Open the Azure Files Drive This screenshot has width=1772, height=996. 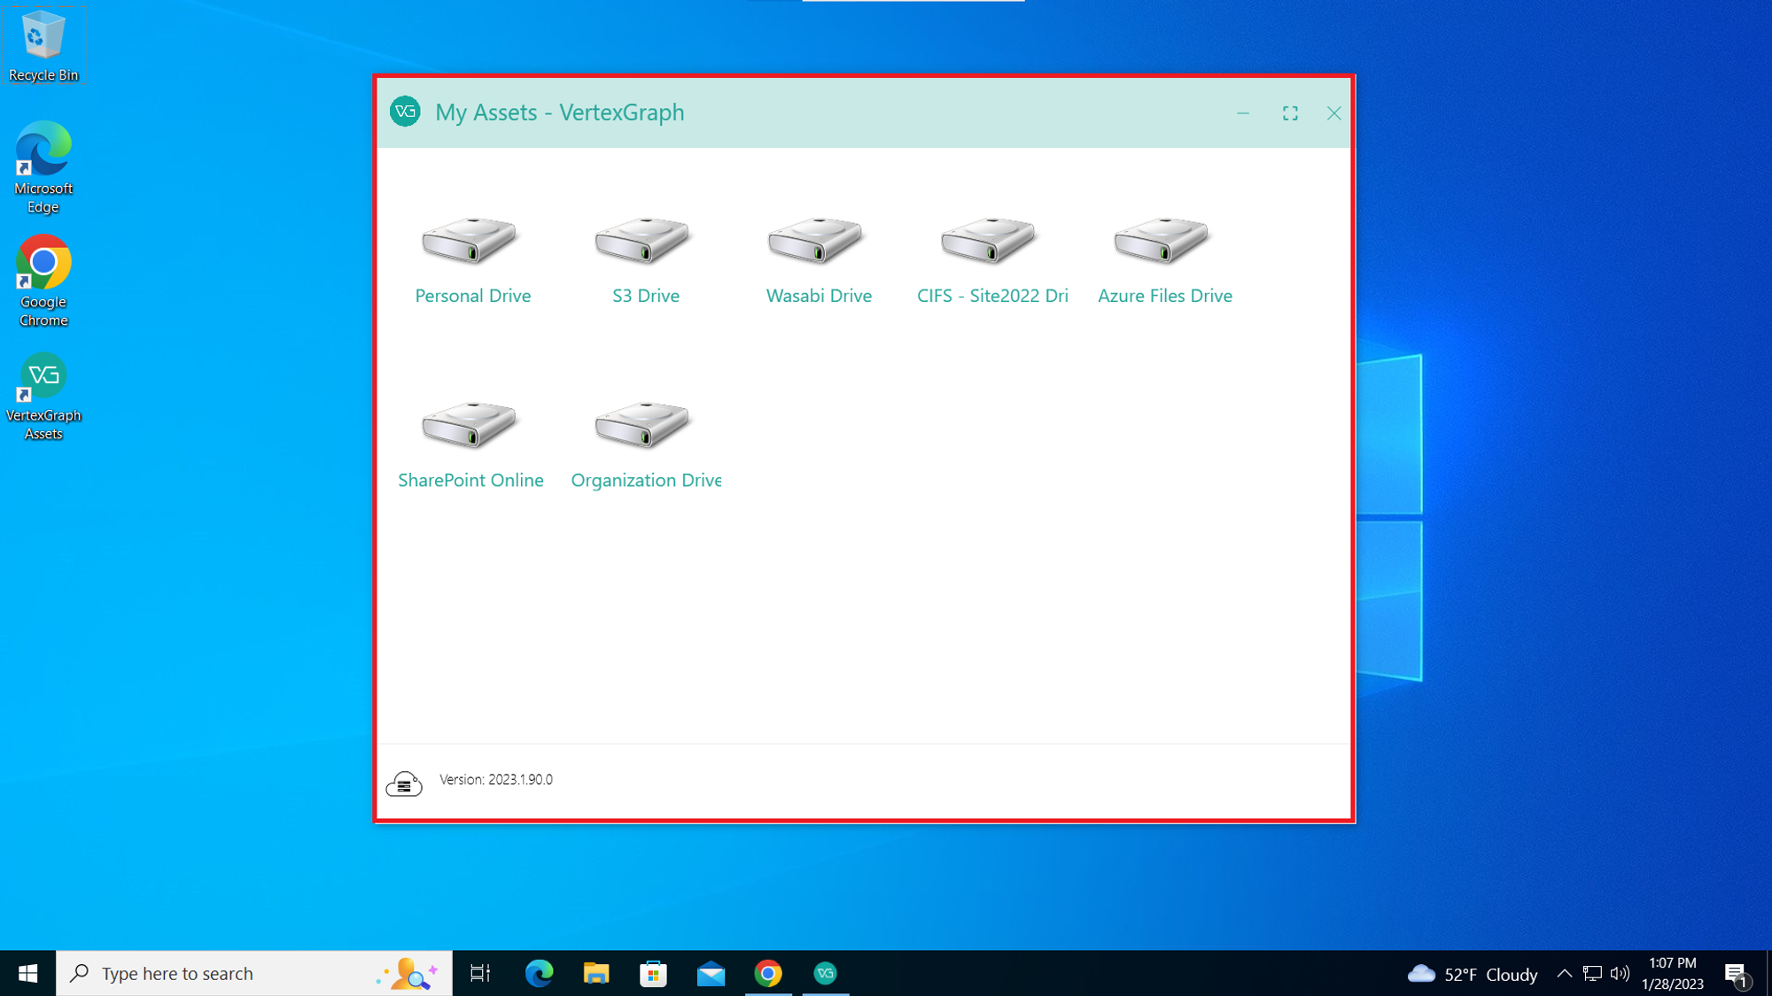pyautogui.click(x=1162, y=255)
